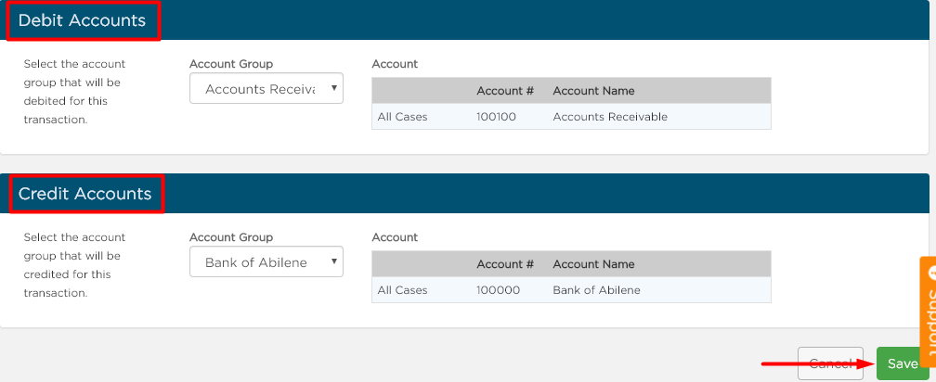Select the Accounts Receivable account row

click(571, 117)
